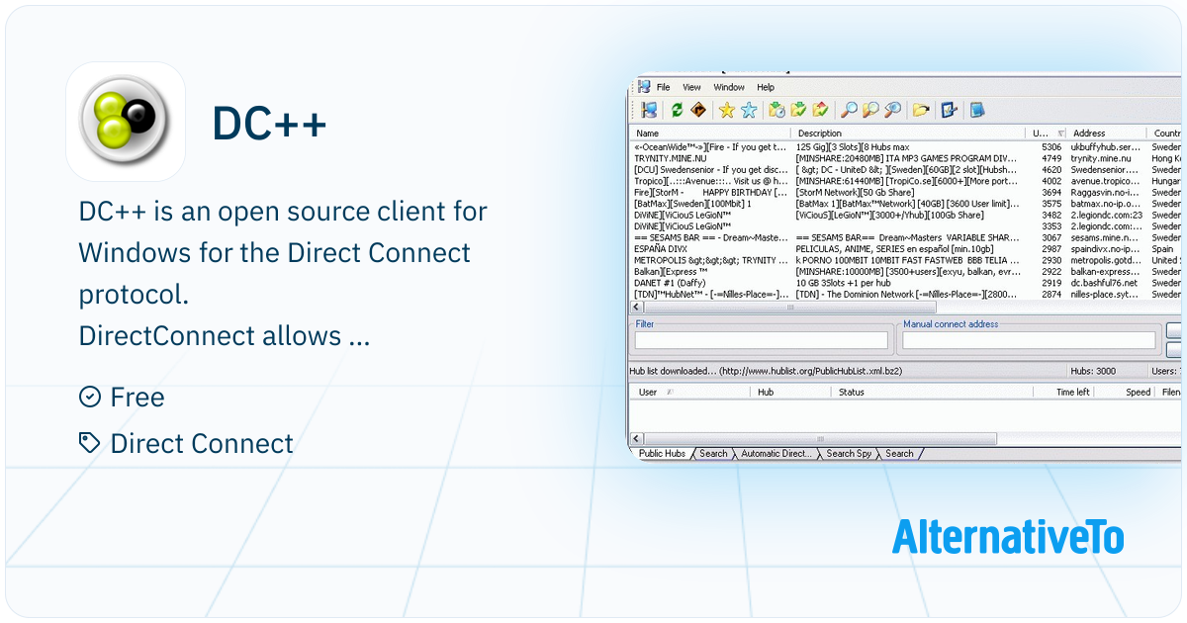Sort hubs by Address column header
Viewport: 1187px width, 623px height.
point(1108,133)
